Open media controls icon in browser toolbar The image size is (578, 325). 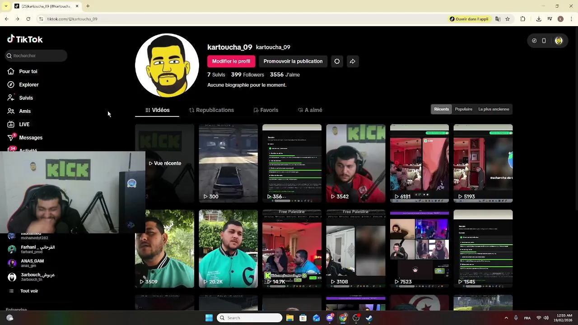(550, 19)
